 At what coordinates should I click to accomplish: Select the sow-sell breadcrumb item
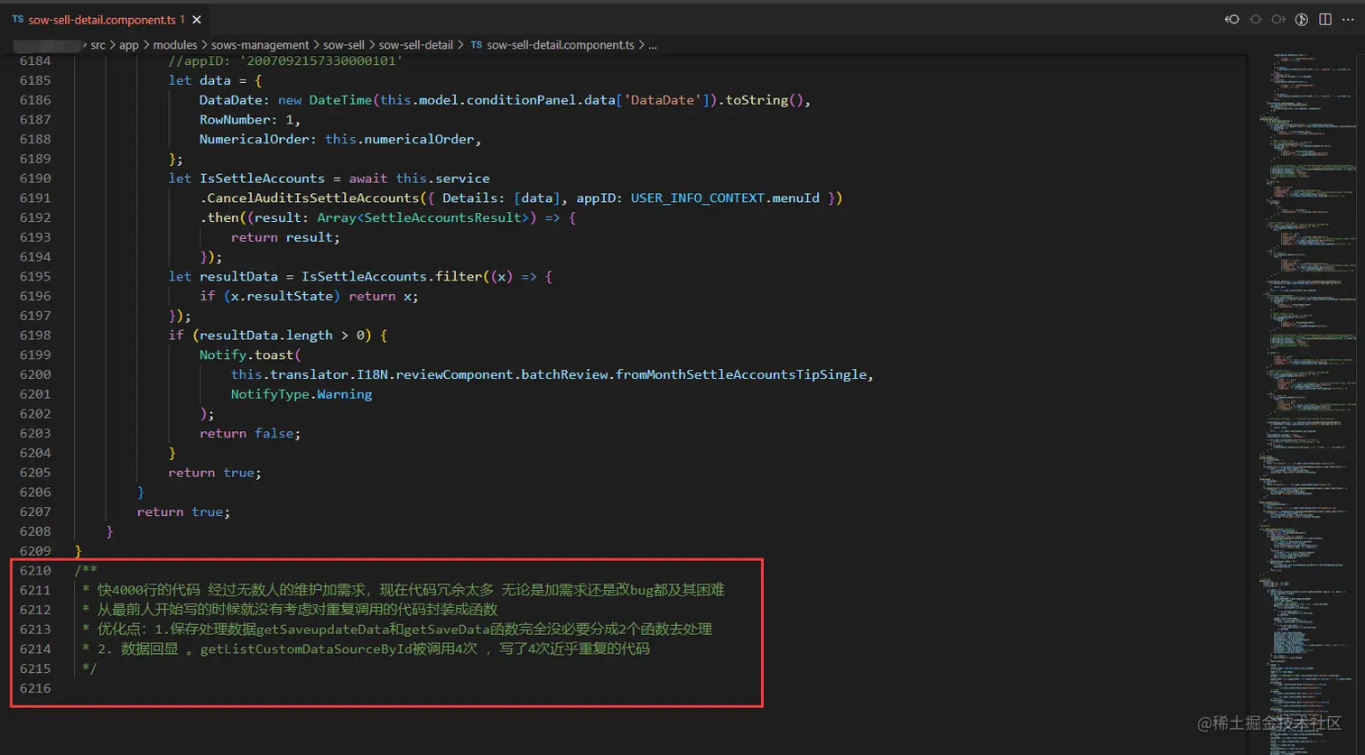pos(344,44)
